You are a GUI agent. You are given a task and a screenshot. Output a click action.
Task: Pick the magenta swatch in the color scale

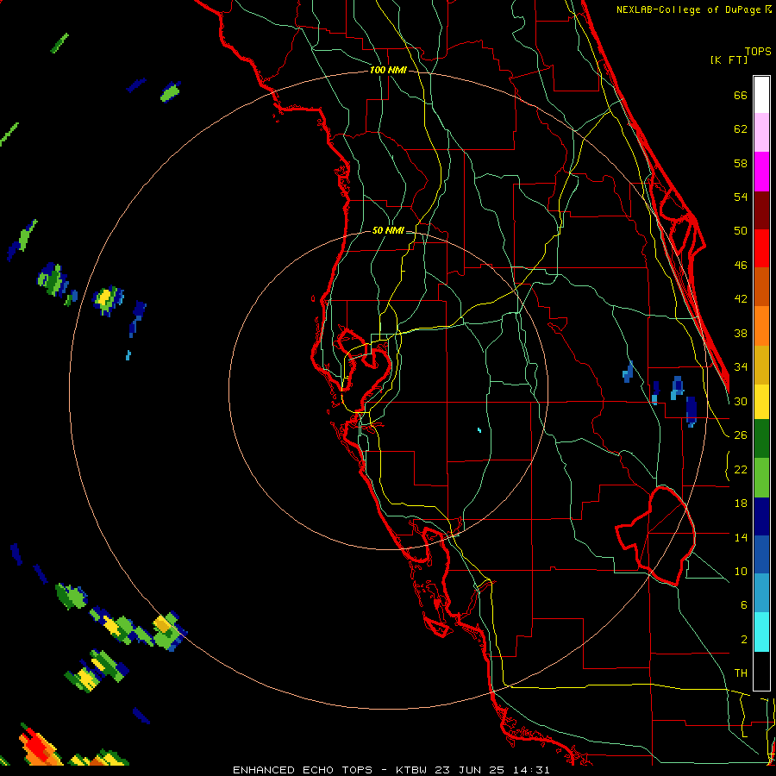pos(761,172)
